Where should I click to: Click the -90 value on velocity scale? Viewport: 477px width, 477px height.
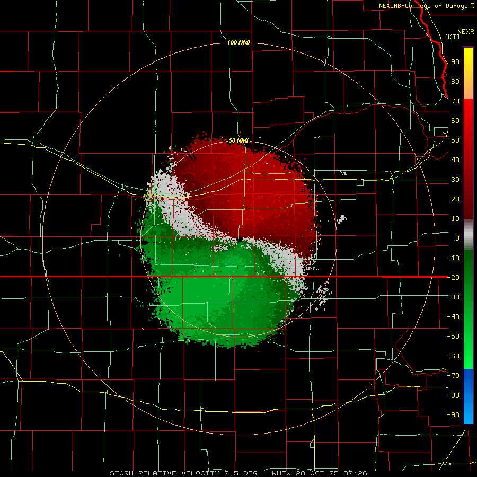453,414
